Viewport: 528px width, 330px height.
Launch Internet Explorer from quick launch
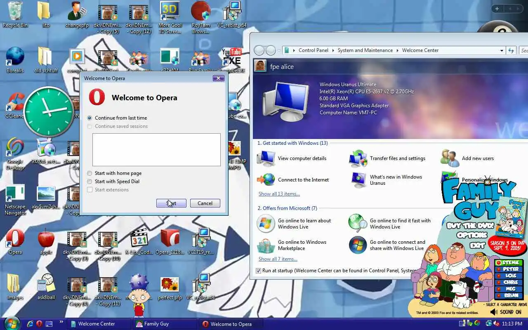click(30, 324)
